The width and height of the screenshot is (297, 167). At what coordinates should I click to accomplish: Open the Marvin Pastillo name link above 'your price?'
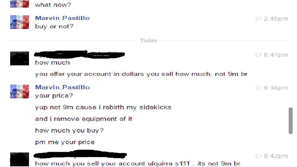(x=62, y=87)
